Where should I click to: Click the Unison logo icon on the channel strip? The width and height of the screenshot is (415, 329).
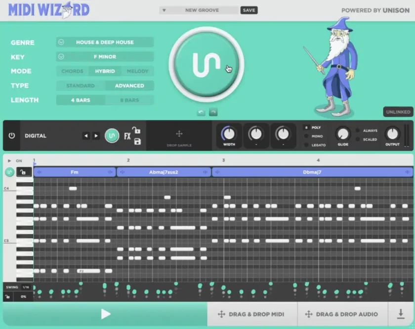(x=112, y=135)
